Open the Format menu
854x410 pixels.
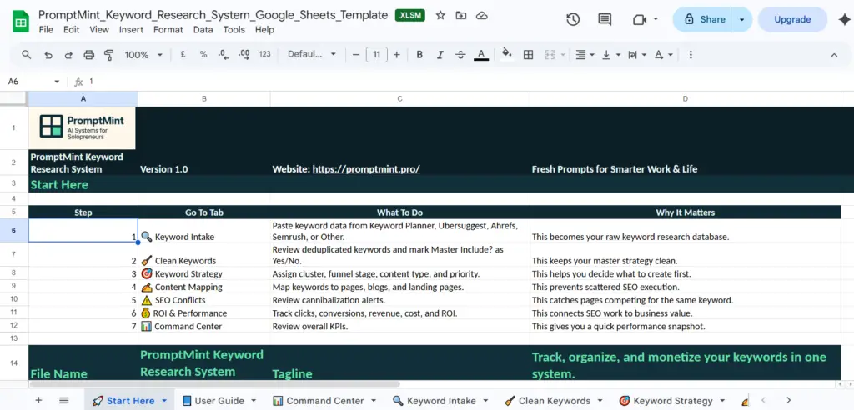pyautogui.click(x=168, y=30)
